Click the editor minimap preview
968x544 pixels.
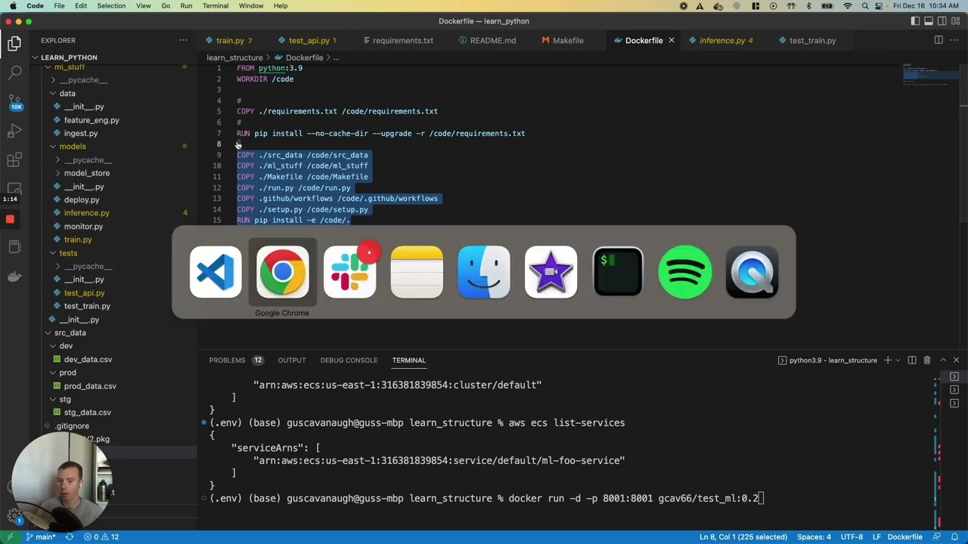929,76
